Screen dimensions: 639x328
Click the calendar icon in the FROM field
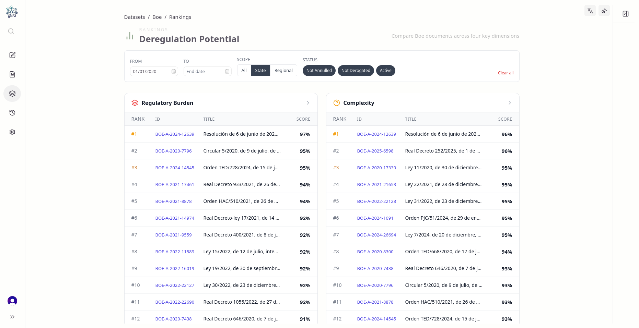(173, 71)
